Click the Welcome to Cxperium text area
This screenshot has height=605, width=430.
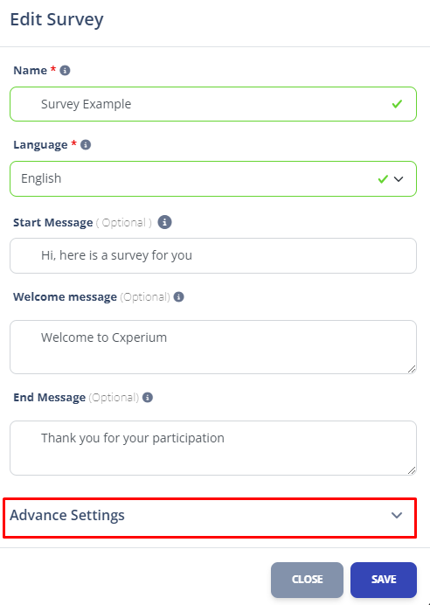pyautogui.click(x=213, y=347)
